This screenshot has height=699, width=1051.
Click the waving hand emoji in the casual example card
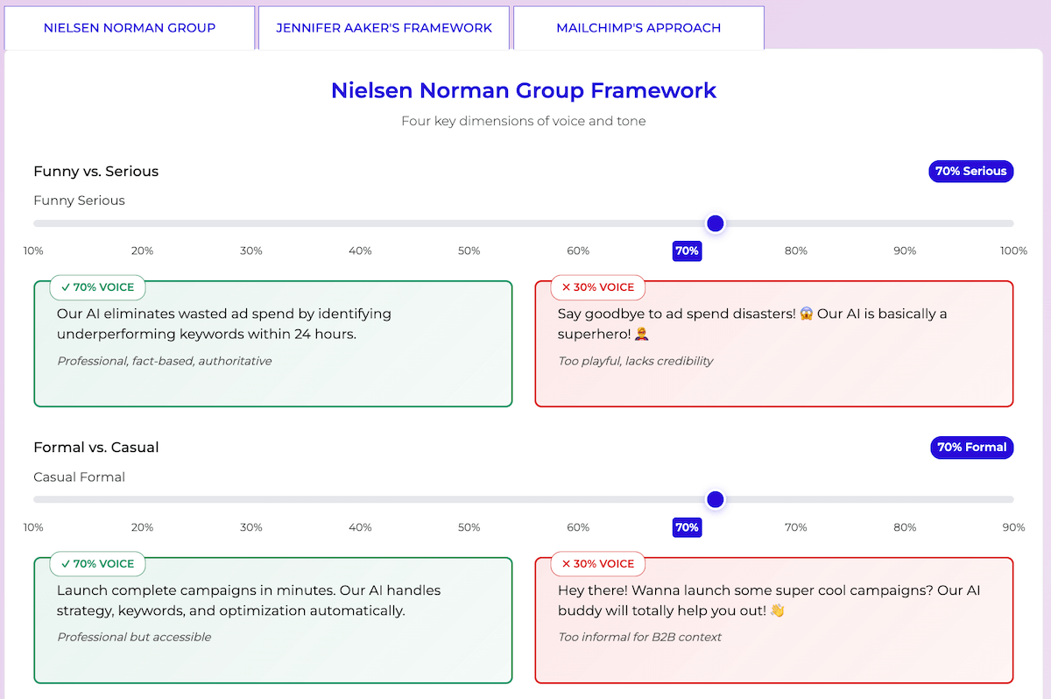coord(776,611)
